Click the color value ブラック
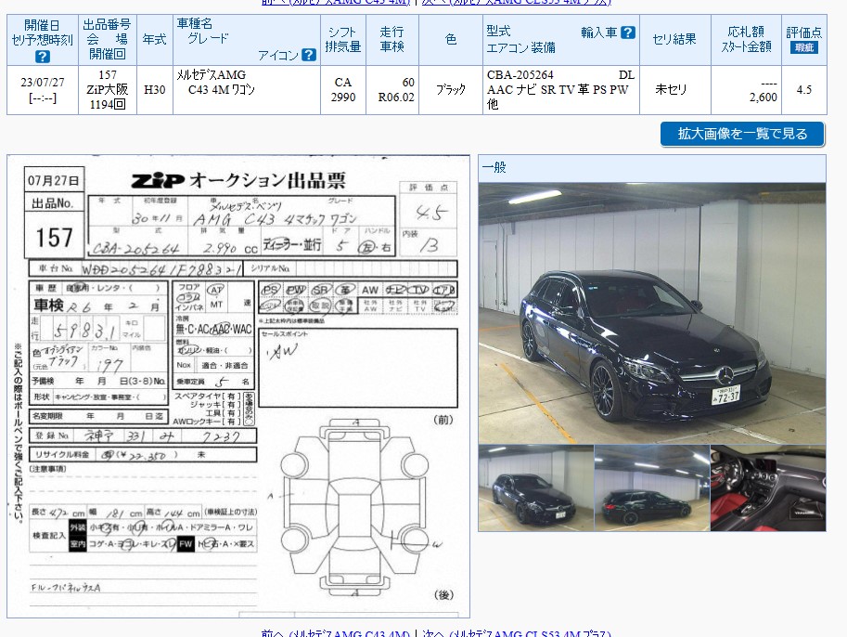The image size is (847, 637). pos(451,90)
